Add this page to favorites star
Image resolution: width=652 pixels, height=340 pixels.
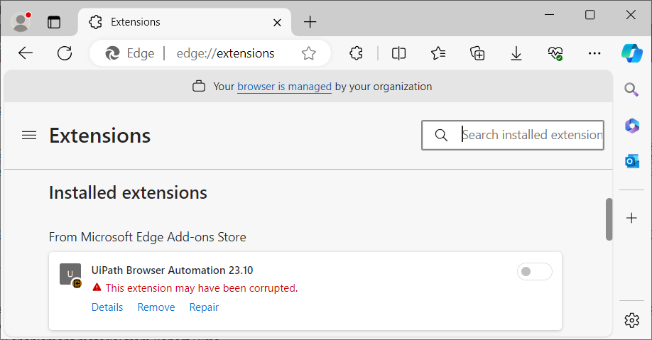pos(308,53)
